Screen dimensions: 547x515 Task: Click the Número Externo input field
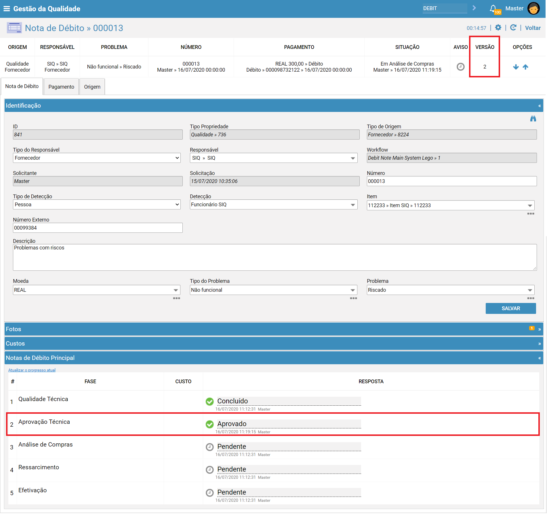98,228
